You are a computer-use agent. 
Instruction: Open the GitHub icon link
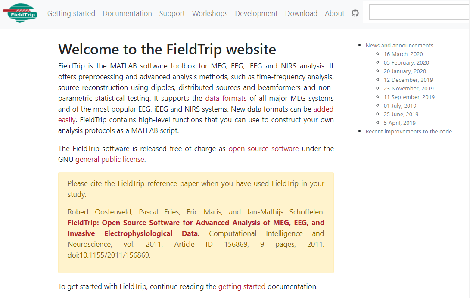pos(355,13)
